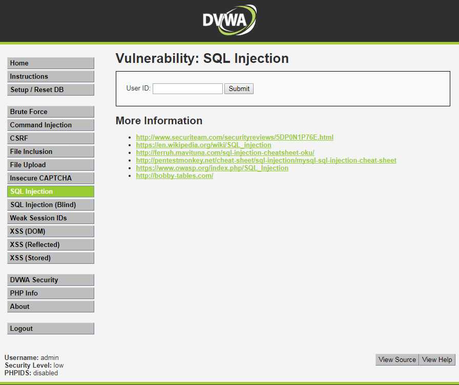Open ferruh.mavituna.com cheatsheet link
The height and width of the screenshot is (385, 459).
click(225, 152)
